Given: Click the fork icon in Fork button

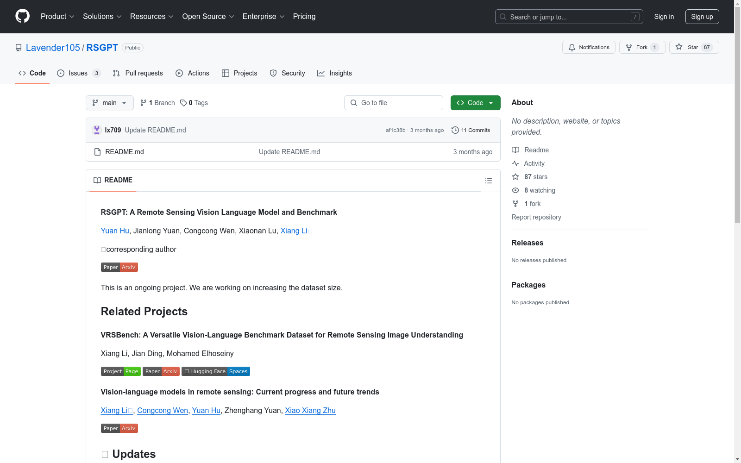Looking at the screenshot, I should tap(629, 47).
